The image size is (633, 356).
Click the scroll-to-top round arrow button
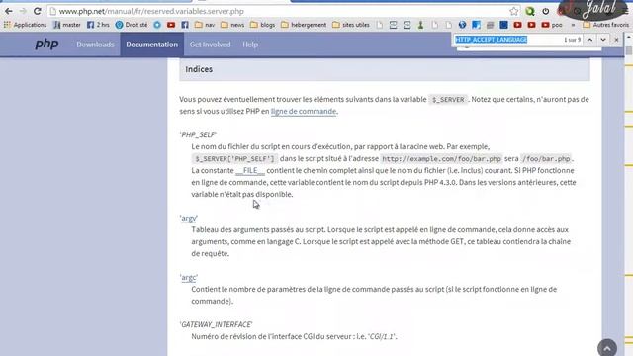click(x=607, y=347)
